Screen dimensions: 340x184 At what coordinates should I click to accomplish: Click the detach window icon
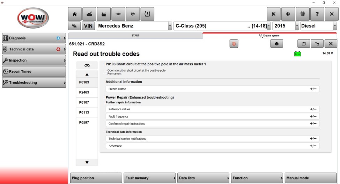(317, 43)
